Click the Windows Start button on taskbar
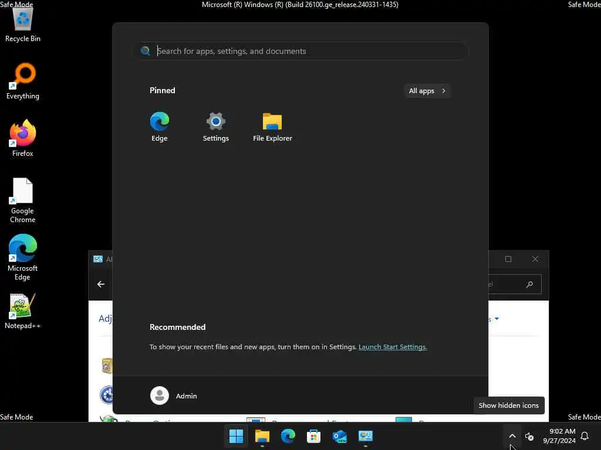 [x=236, y=436]
